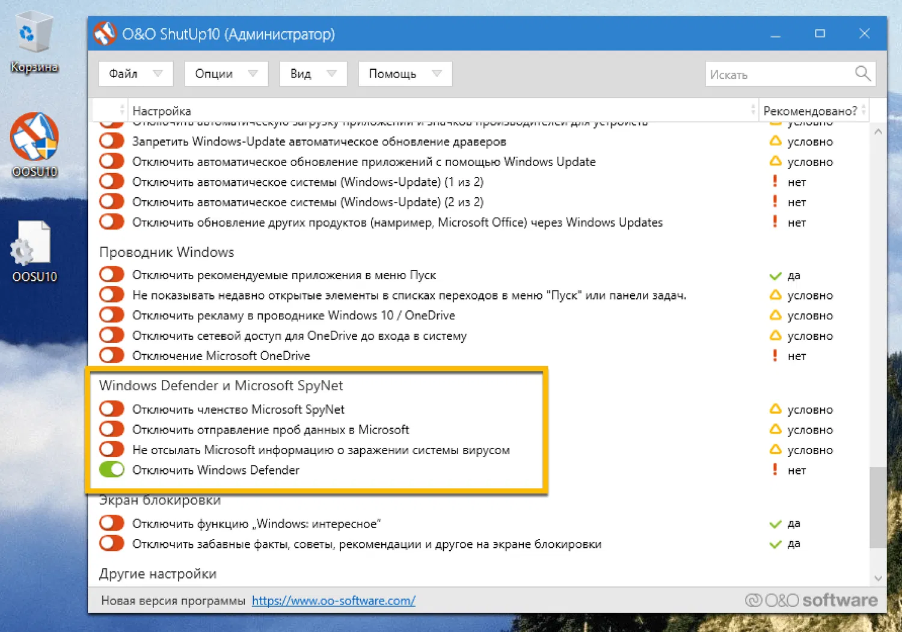Click inside the Искать search field
The image size is (902, 632).
776,73
